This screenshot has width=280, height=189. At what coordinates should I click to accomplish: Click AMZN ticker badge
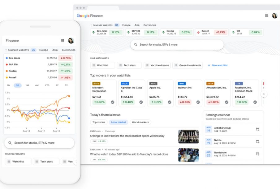pos(210,84)
